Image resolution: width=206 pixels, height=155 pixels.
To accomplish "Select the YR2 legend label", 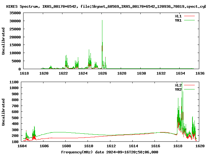I will click(178, 89).
